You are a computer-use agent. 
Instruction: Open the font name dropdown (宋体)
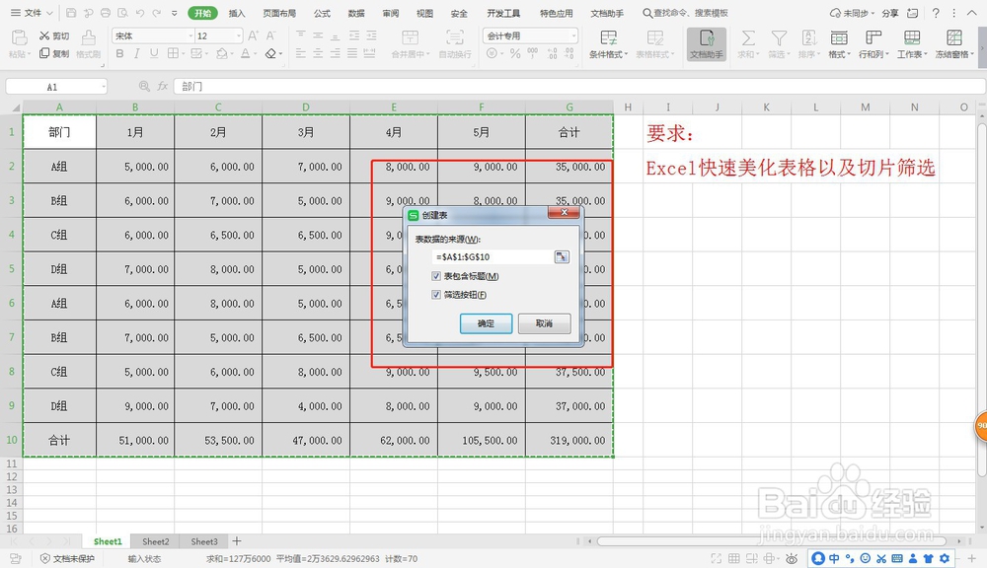190,35
